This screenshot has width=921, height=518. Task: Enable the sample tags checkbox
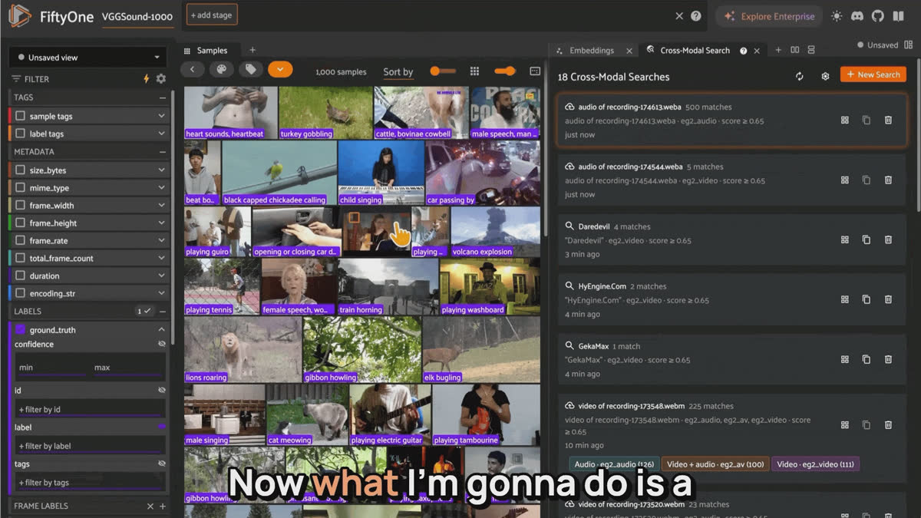pyautogui.click(x=21, y=116)
